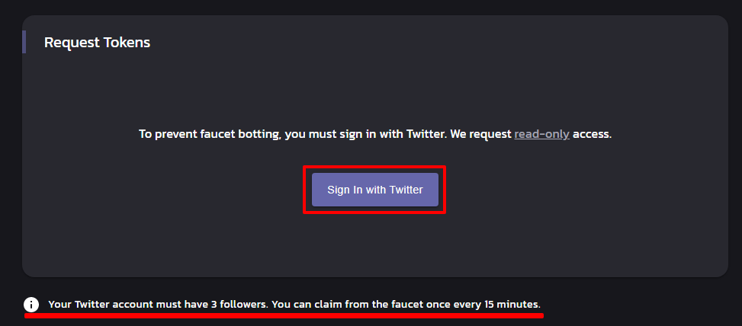Click the '3 followers' requirement text

pyautogui.click(x=239, y=305)
